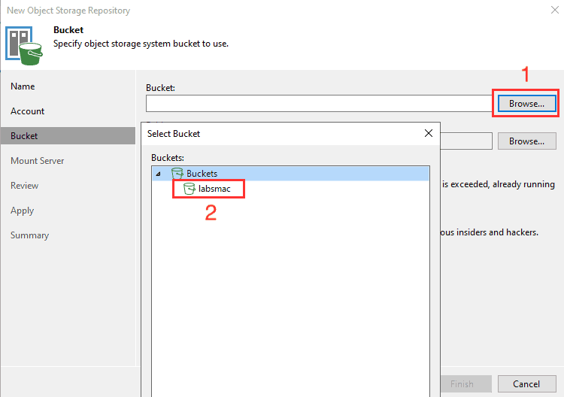Jump to the Mount Server step
The height and width of the screenshot is (397, 564).
pos(37,161)
